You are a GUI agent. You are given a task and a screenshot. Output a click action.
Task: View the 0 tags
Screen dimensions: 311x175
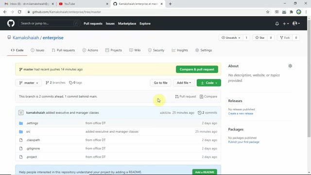pos(75,83)
